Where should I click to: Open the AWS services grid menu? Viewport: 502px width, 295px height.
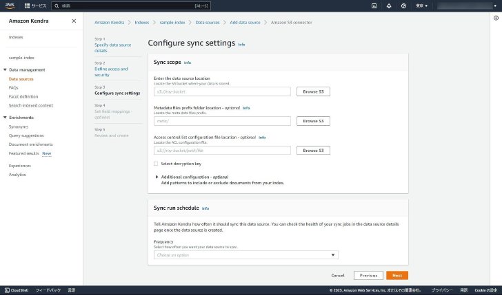[27, 6]
